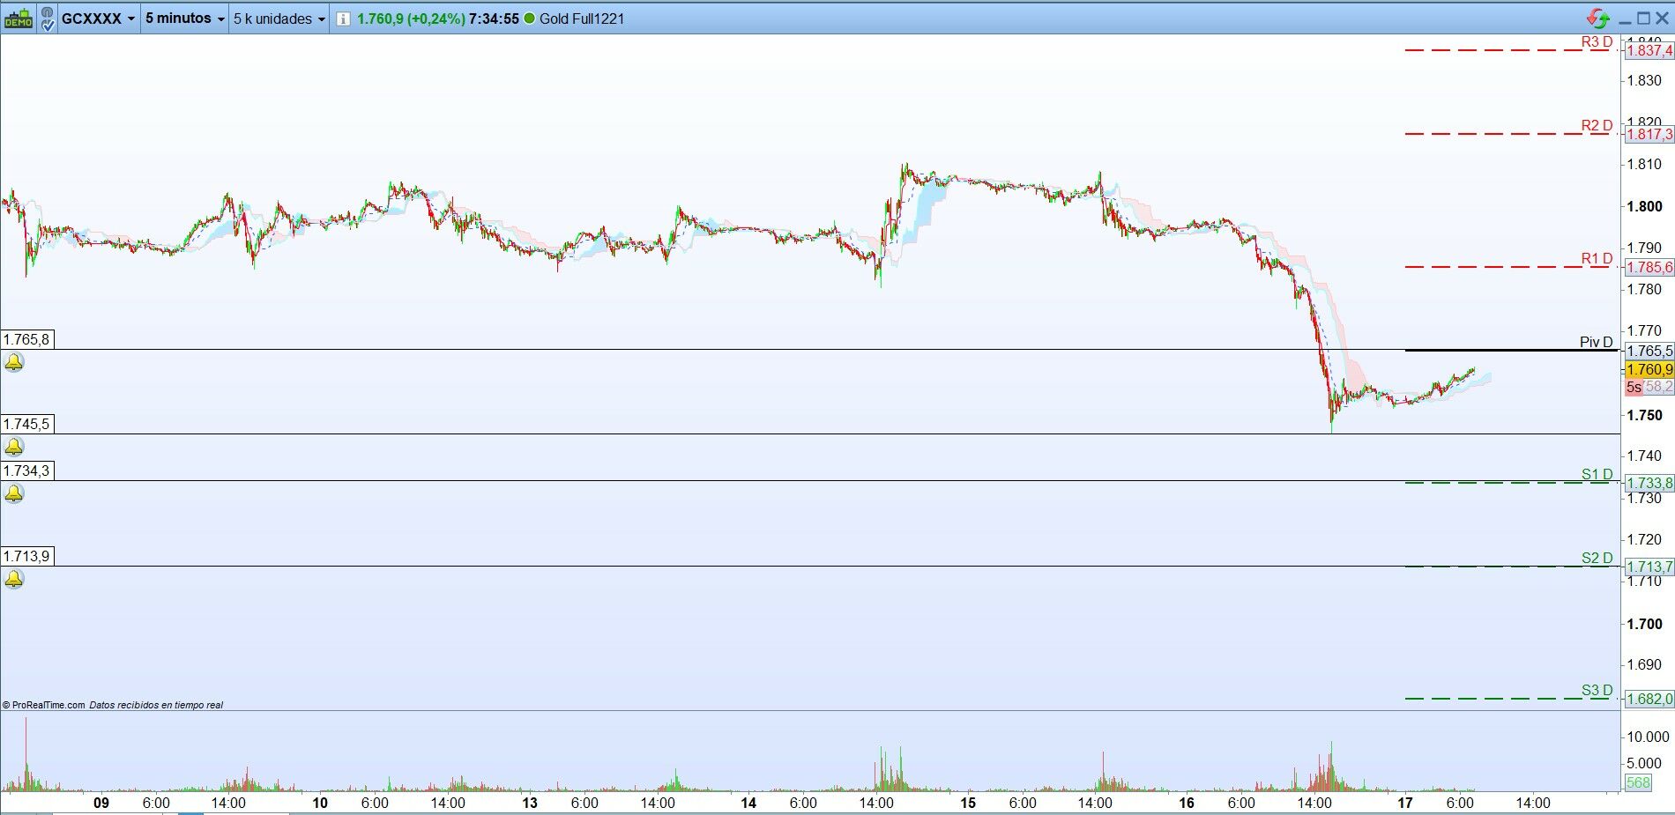The image size is (1675, 815).
Task: Maximize the chart window
Action: pyautogui.click(x=1641, y=18)
